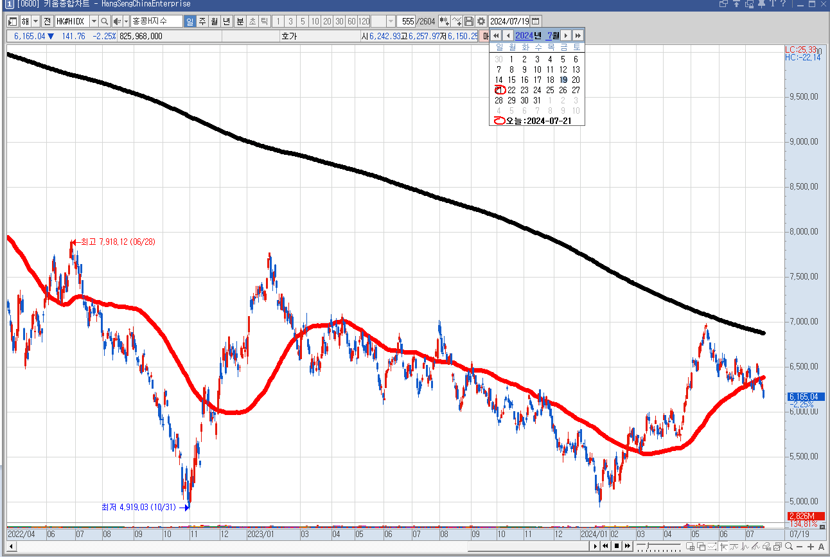Save chart with the floppy disk icon

pos(469,22)
